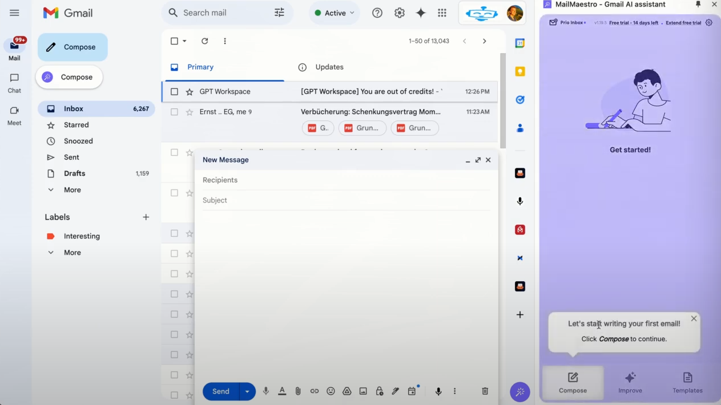Click the purple MailMaestro floating button

point(520,392)
